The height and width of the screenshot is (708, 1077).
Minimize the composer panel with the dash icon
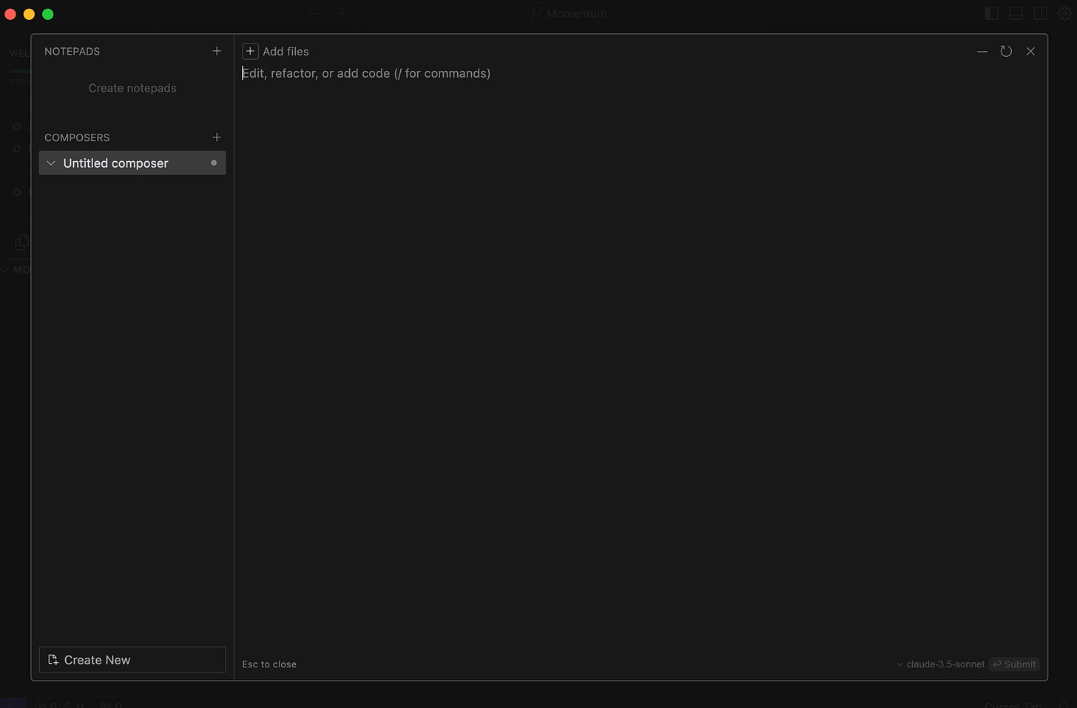[982, 51]
